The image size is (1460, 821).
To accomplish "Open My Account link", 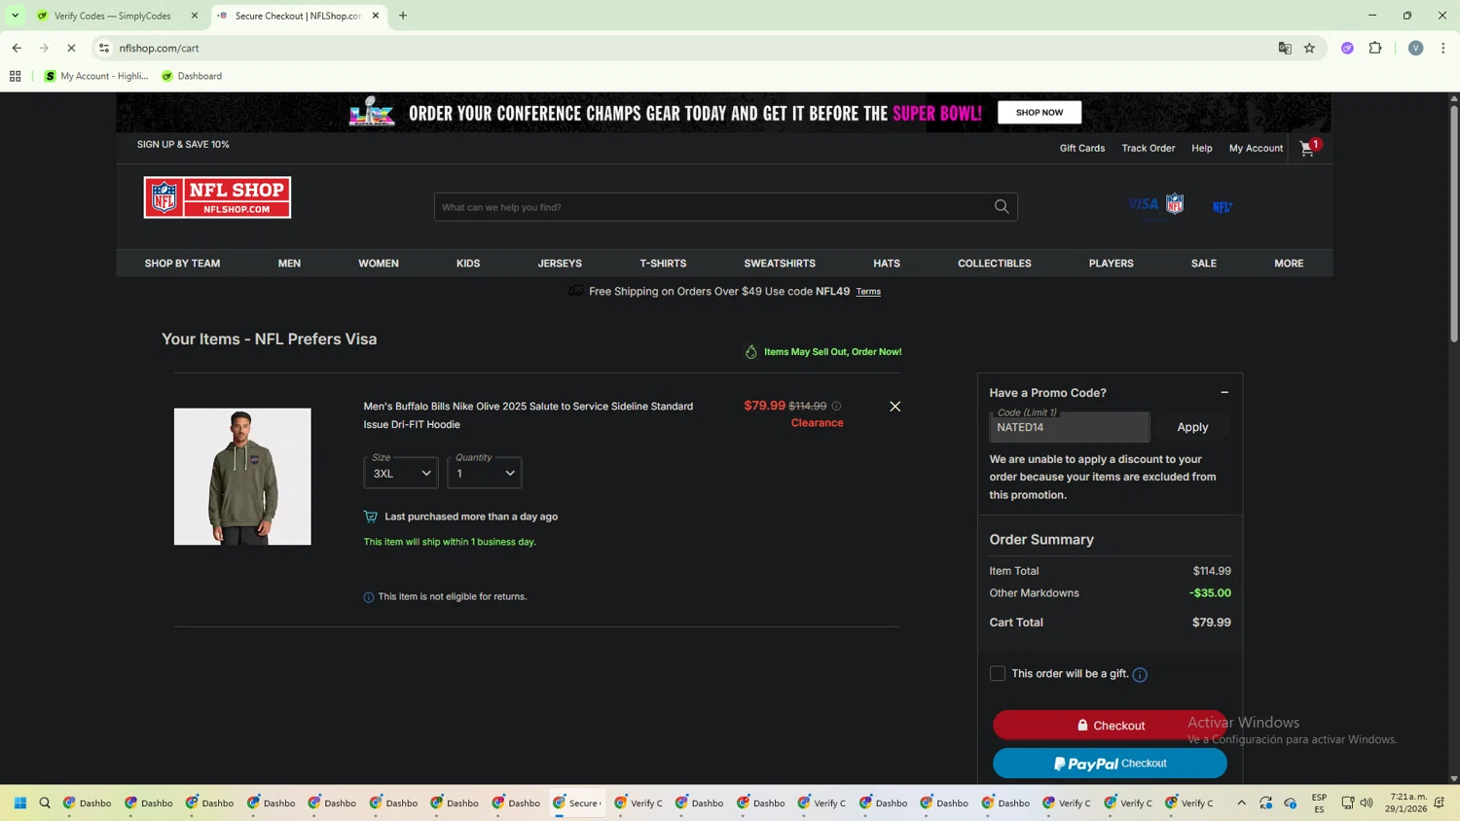I will [1256, 148].
